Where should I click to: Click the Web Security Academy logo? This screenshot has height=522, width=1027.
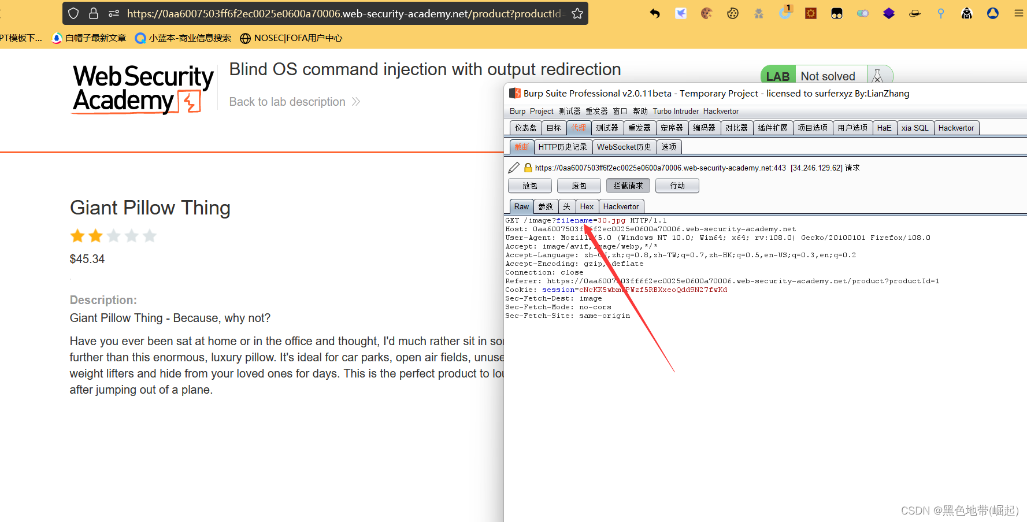[143, 89]
